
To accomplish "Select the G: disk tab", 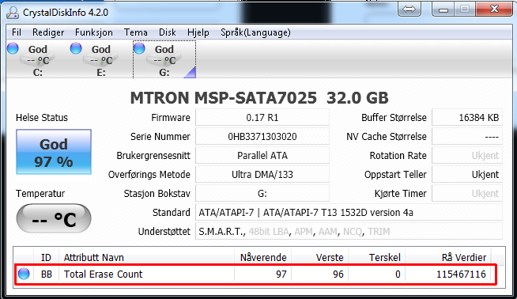I will [164, 60].
